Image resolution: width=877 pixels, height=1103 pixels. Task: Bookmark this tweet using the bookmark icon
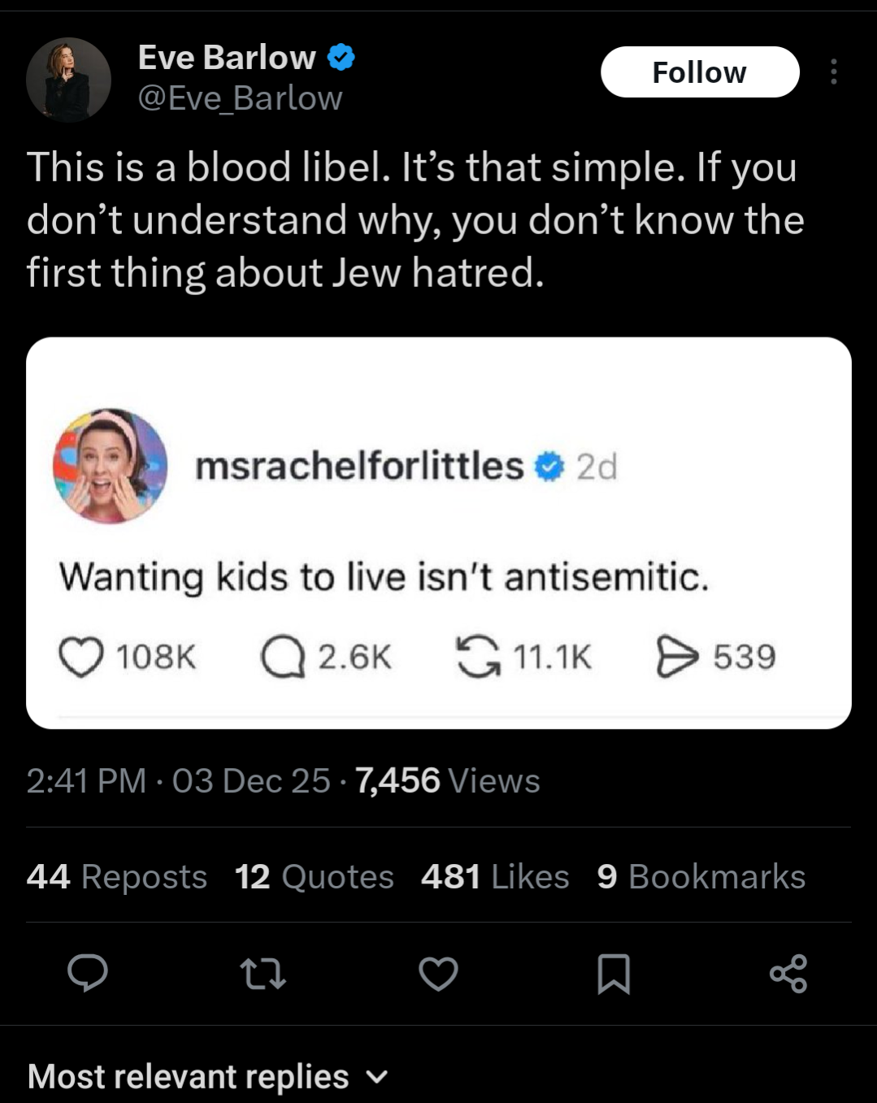tap(614, 974)
